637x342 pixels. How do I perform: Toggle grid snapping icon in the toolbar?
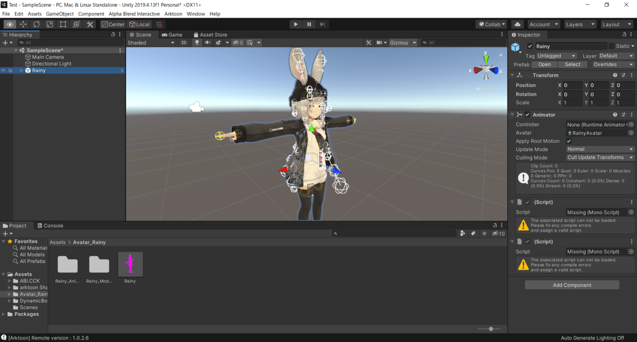159,24
